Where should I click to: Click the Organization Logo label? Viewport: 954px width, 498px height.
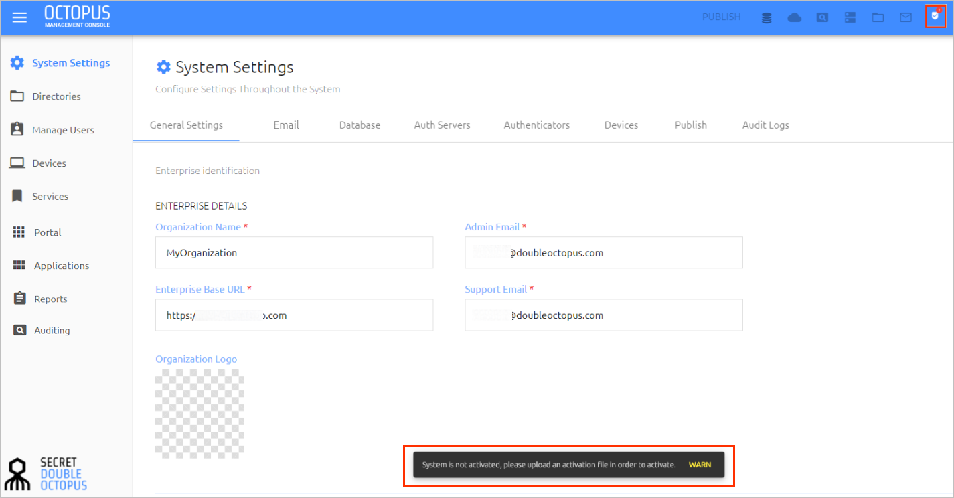(196, 359)
